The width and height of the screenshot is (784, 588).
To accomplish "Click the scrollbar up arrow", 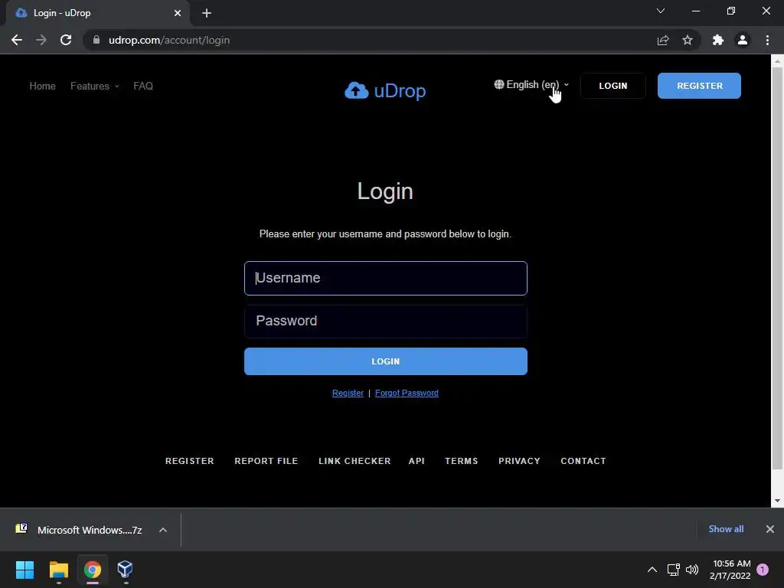I will pos(777,60).
